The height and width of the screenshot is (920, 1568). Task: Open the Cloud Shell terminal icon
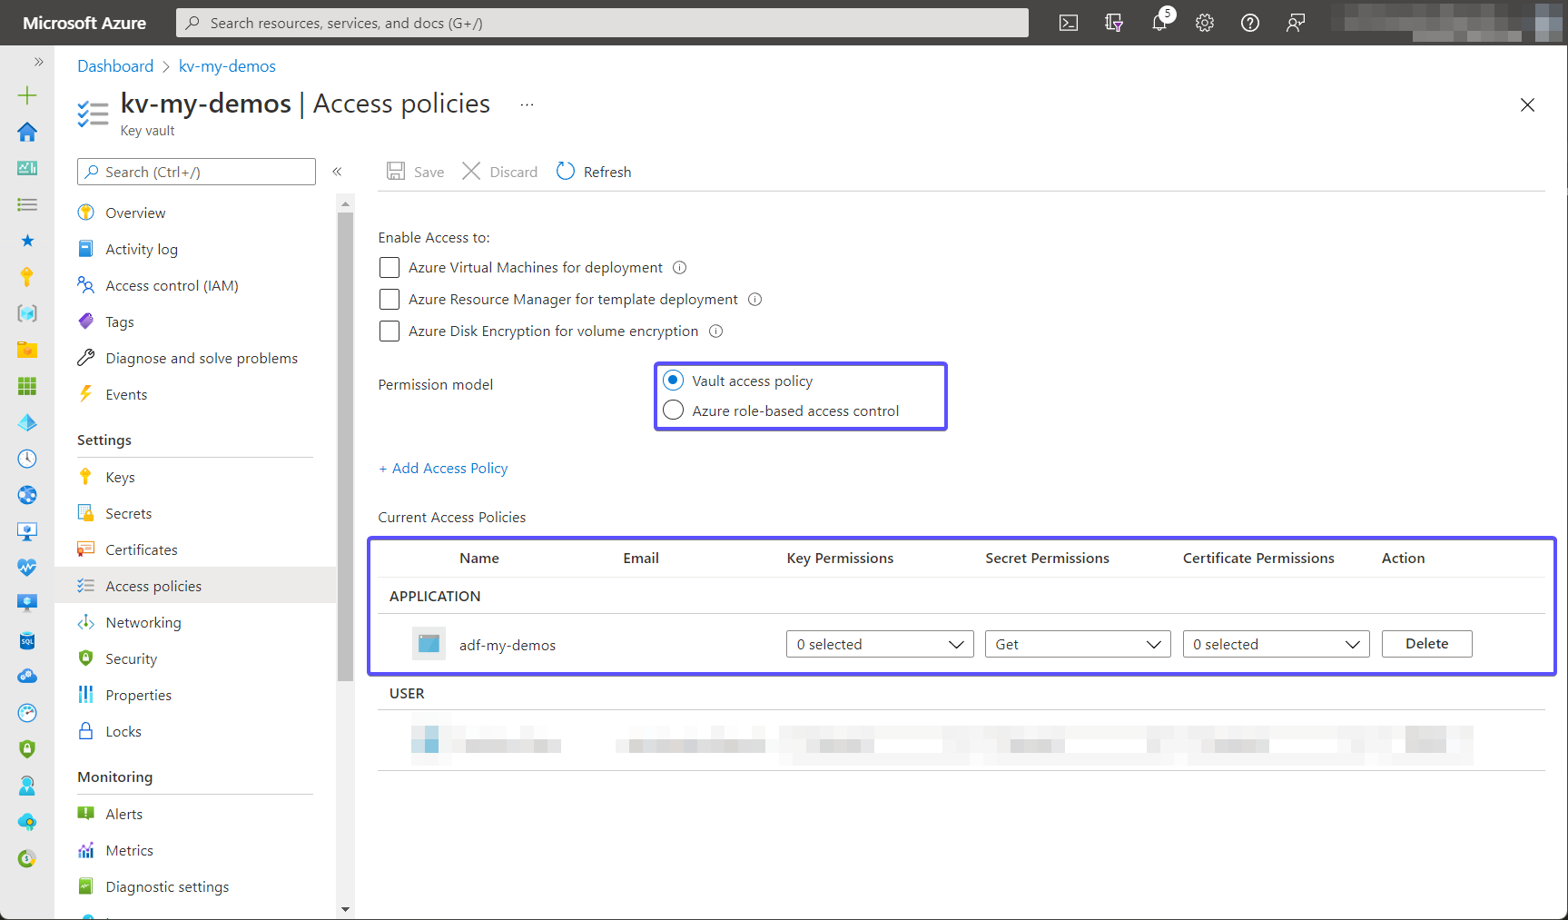coord(1069,23)
